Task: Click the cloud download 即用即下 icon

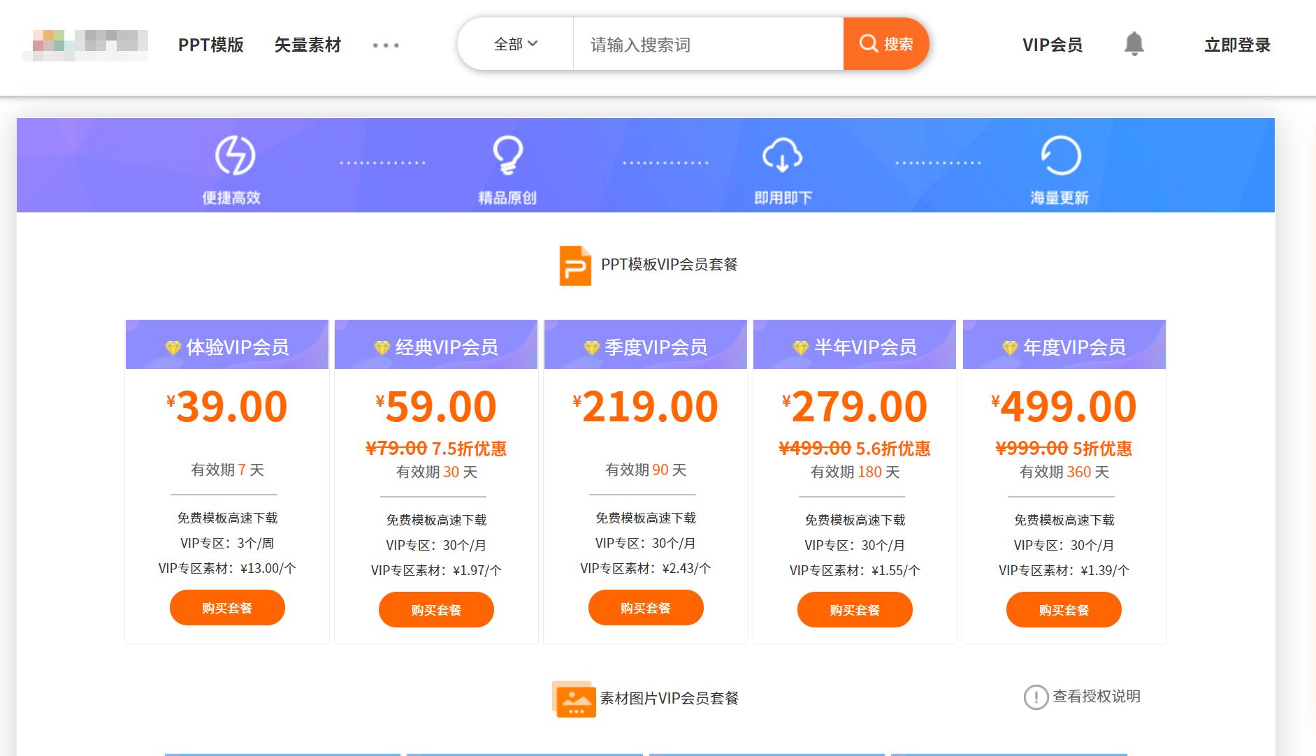Action: pos(783,155)
